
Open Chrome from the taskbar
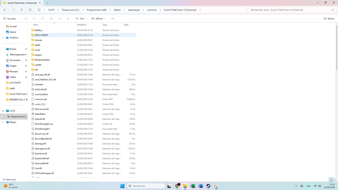[177, 186]
